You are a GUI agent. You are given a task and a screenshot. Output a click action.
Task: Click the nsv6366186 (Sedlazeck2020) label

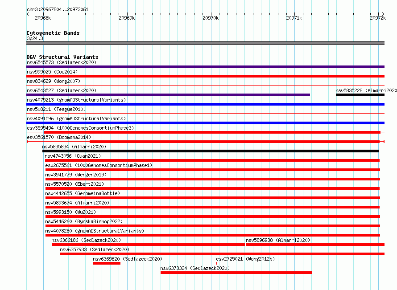click(x=86, y=240)
